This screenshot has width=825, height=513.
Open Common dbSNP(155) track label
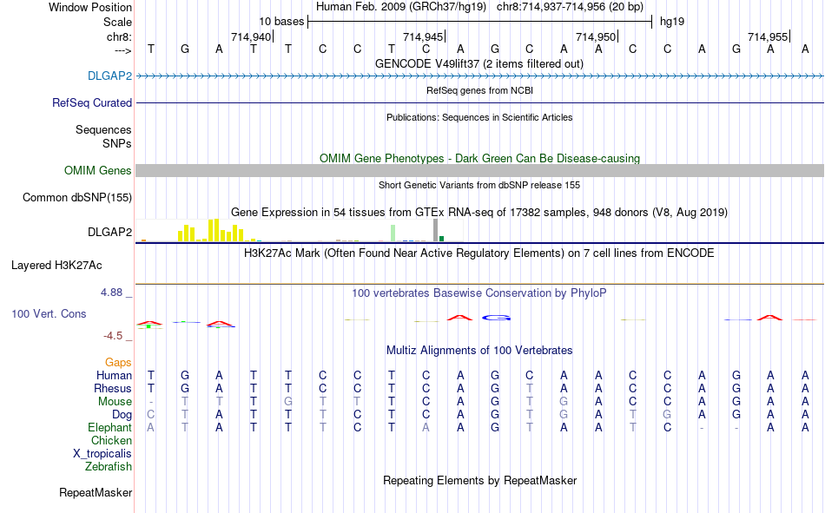point(77,197)
